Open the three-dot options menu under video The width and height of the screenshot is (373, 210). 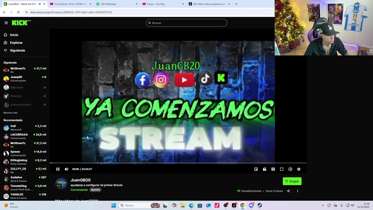[298, 191]
